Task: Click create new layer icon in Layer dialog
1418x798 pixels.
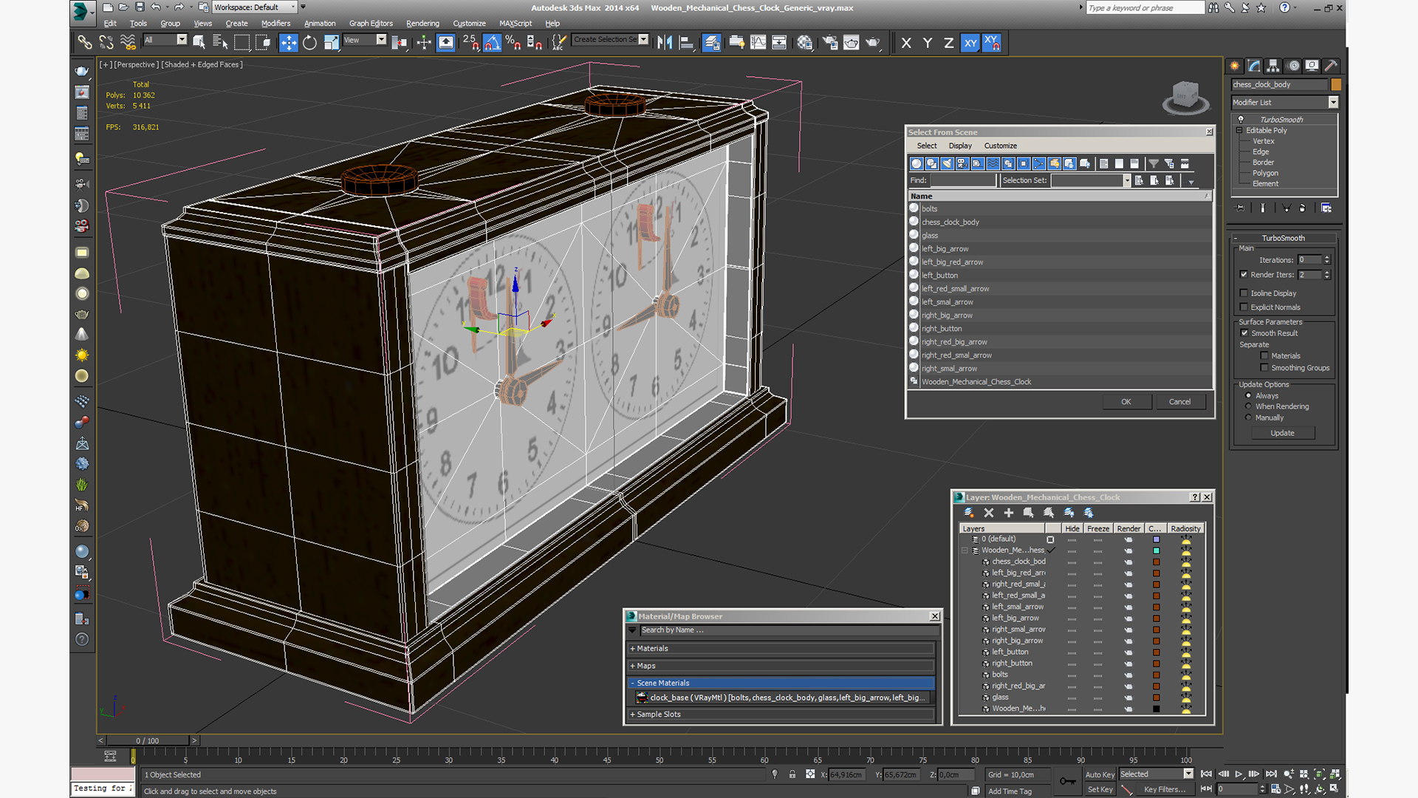Action: 969,513
